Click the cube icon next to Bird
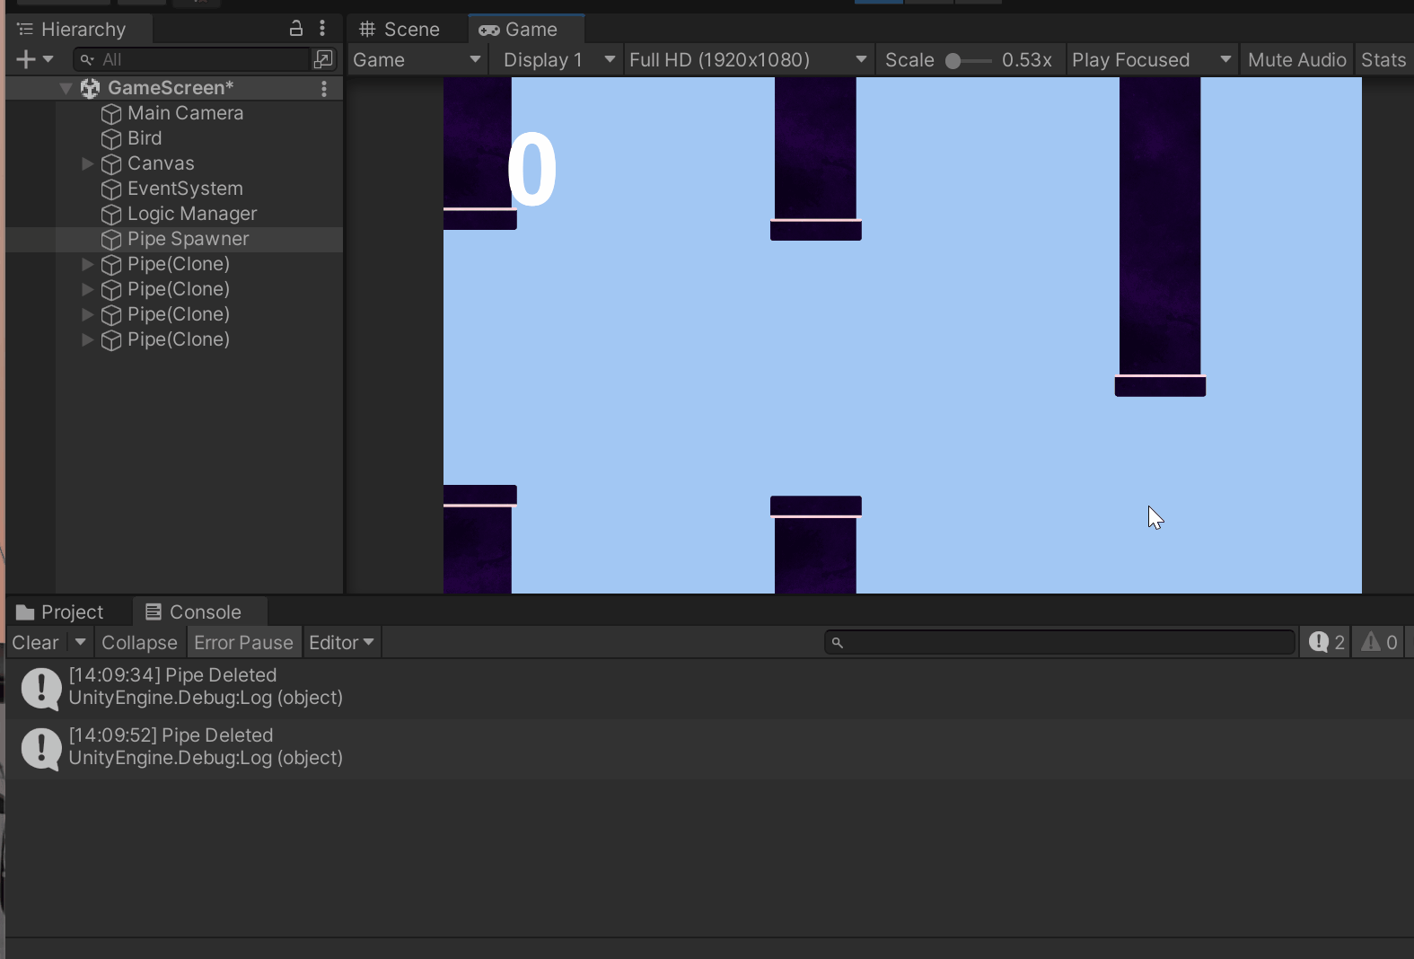1414x959 pixels. (x=111, y=138)
